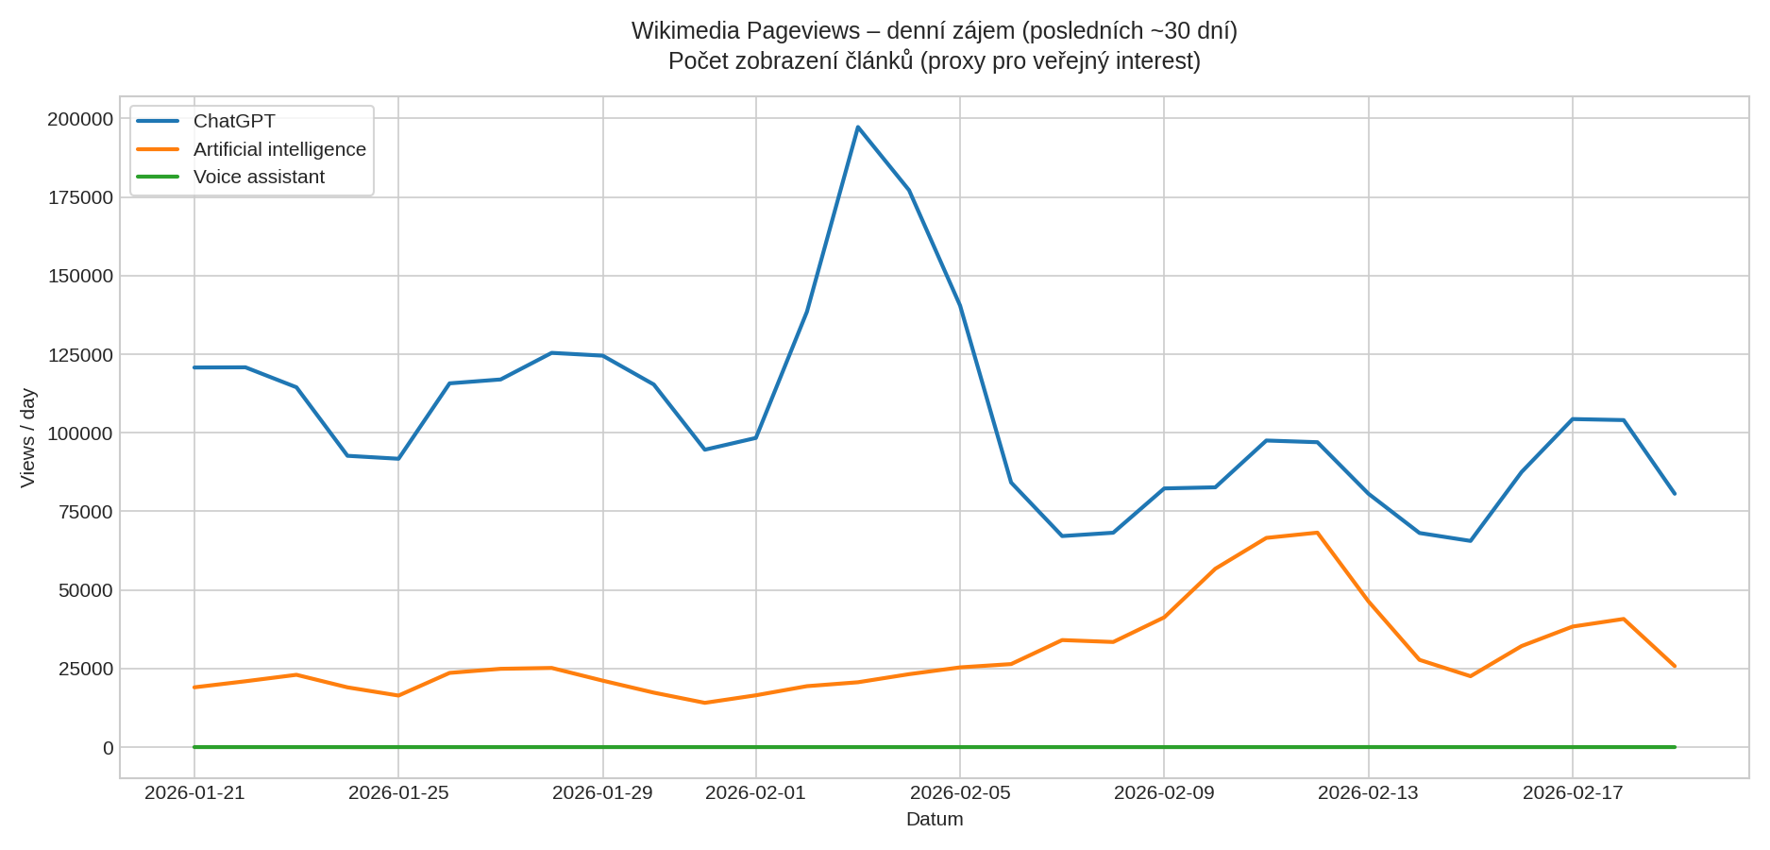Click the subtitle about počet zobrazení článků
The width and height of the screenshot is (1770, 850).
pos(934,60)
